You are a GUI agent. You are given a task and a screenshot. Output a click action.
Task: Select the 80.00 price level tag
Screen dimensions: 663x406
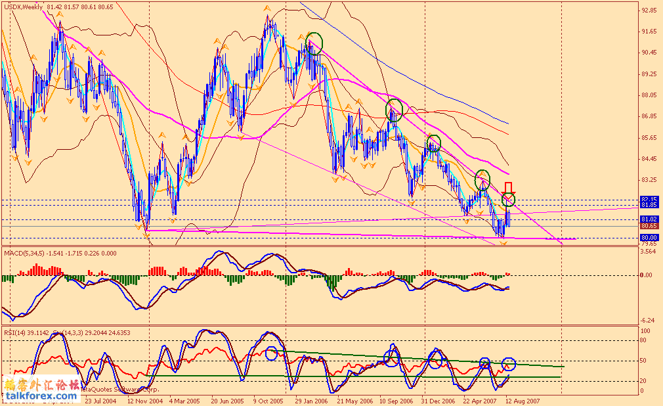click(x=649, y=237)
